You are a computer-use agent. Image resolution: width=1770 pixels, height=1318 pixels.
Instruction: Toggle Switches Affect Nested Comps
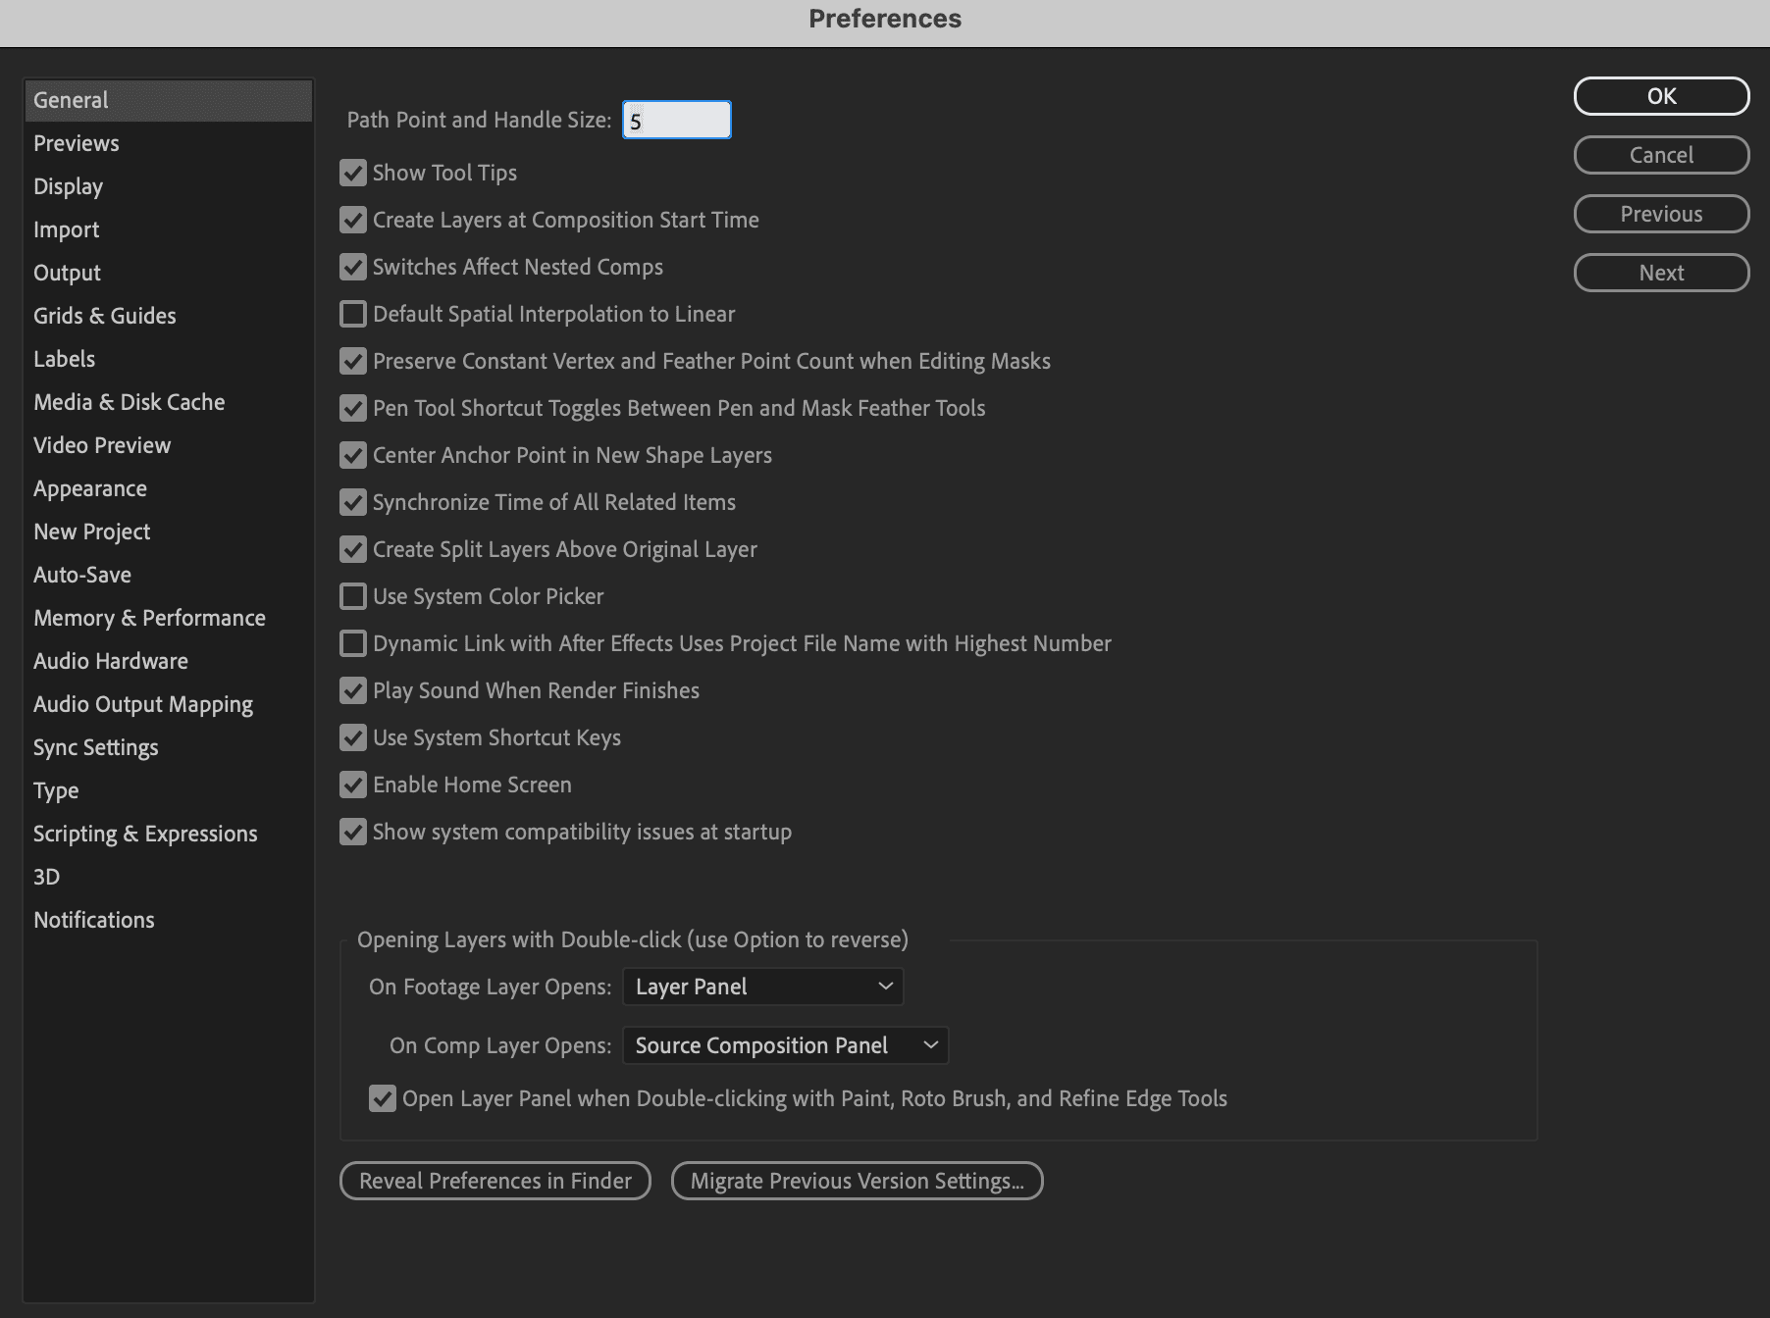pyautogui.click(x=353, y=268)
